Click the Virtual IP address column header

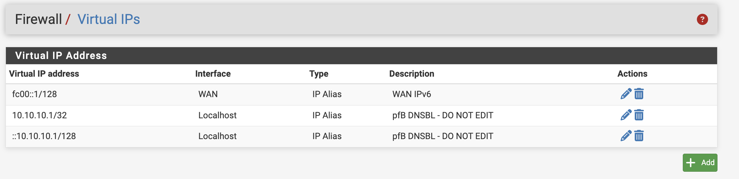point(44,74)
